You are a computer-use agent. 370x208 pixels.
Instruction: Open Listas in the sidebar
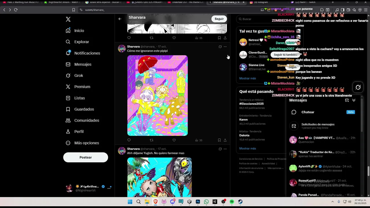click(75, 98)
